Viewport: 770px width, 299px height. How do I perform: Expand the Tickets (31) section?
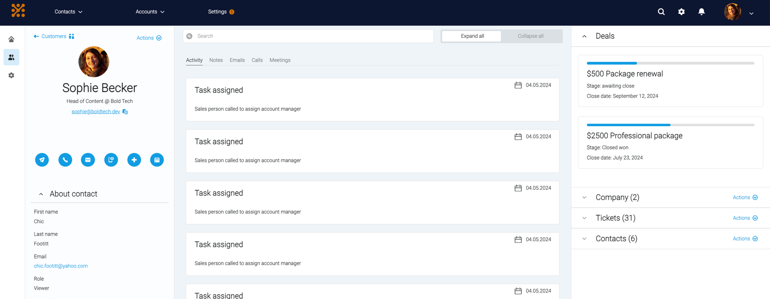tap(584, 218)
